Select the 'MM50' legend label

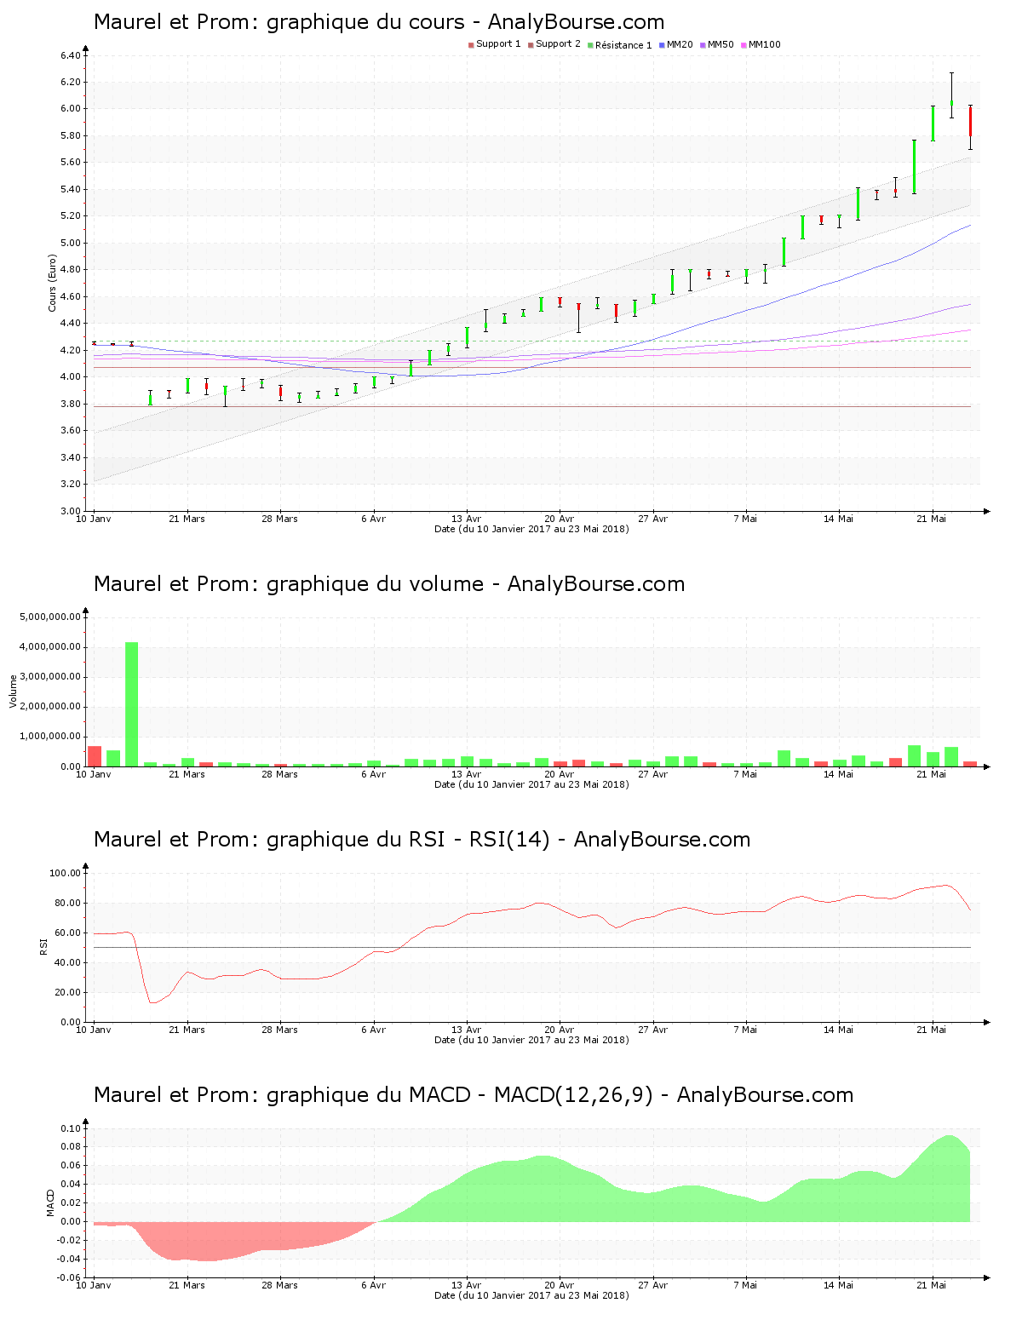(721, 44)
